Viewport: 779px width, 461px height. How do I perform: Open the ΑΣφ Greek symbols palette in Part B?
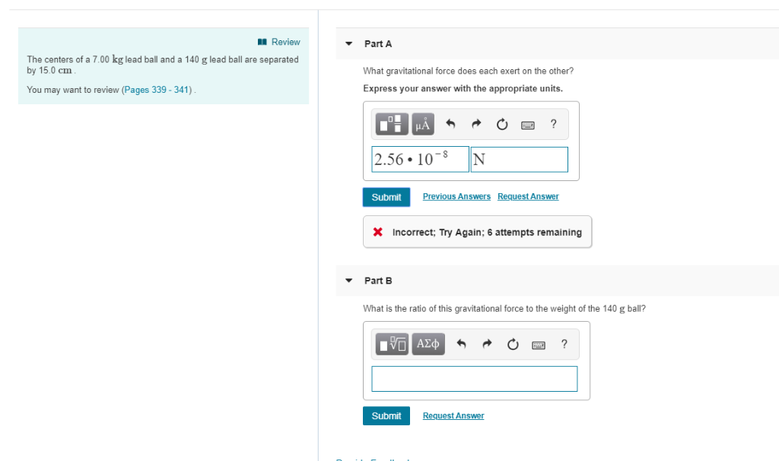(428, 343)
